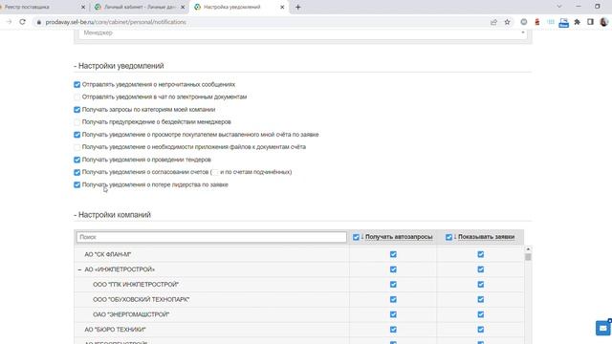Click the Настройки уведомлений section heading
This screenshot has height=344, width=612.
tap(119, 66)
